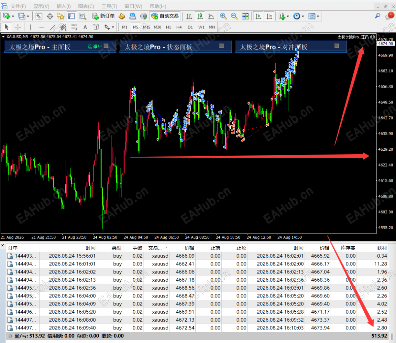Switch chart to bar chart display
The image size is (396, 343).
(x=189, y=16)
